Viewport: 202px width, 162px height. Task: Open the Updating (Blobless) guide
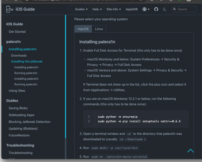(x=23, y=129)
